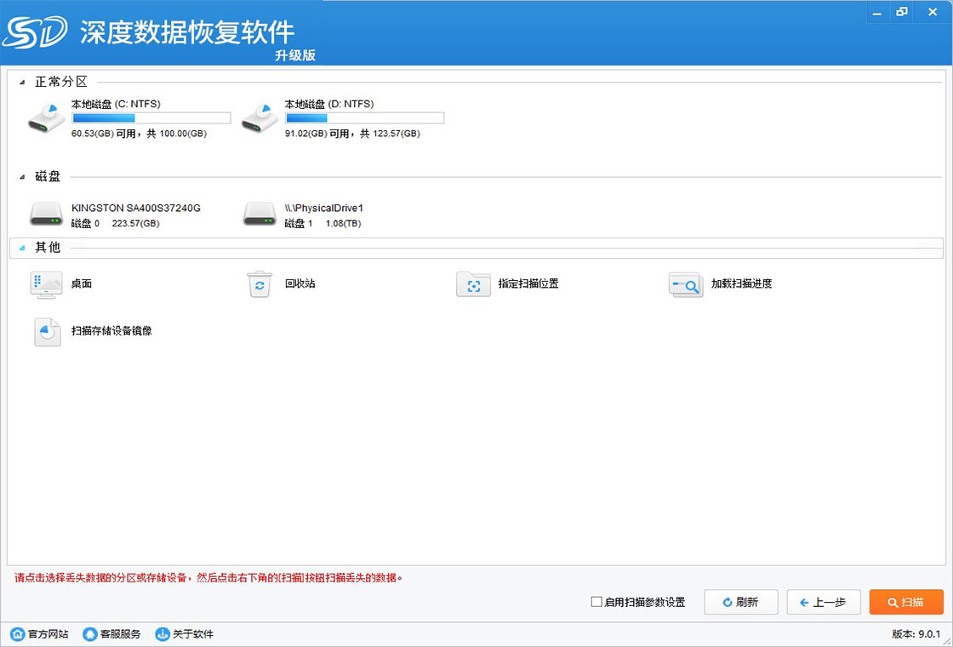Click the 正常分区 section heading
Image resolution: width=953 pixels, height=647 pixels.
[61, 82]
